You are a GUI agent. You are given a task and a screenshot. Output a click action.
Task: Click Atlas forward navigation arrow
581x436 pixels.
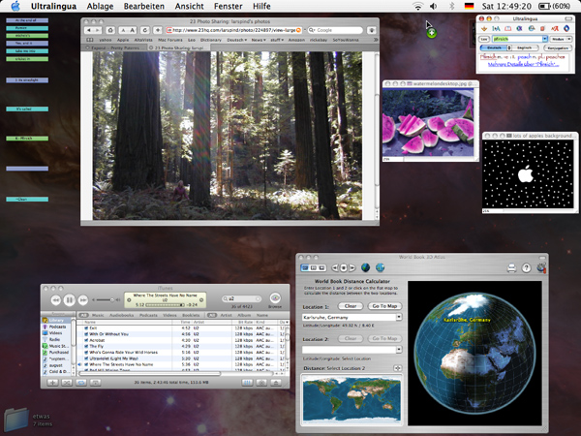tap(352, 267)
